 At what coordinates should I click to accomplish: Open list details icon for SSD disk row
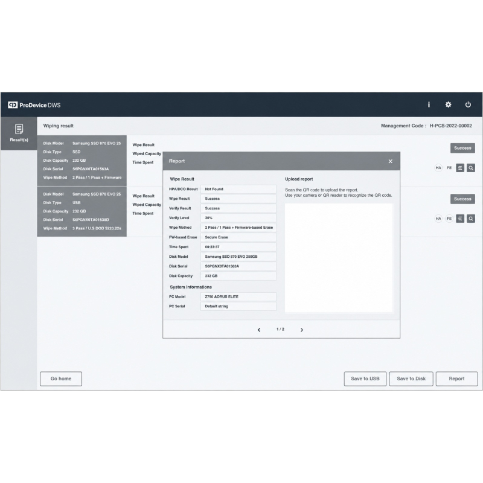(460, 168)
